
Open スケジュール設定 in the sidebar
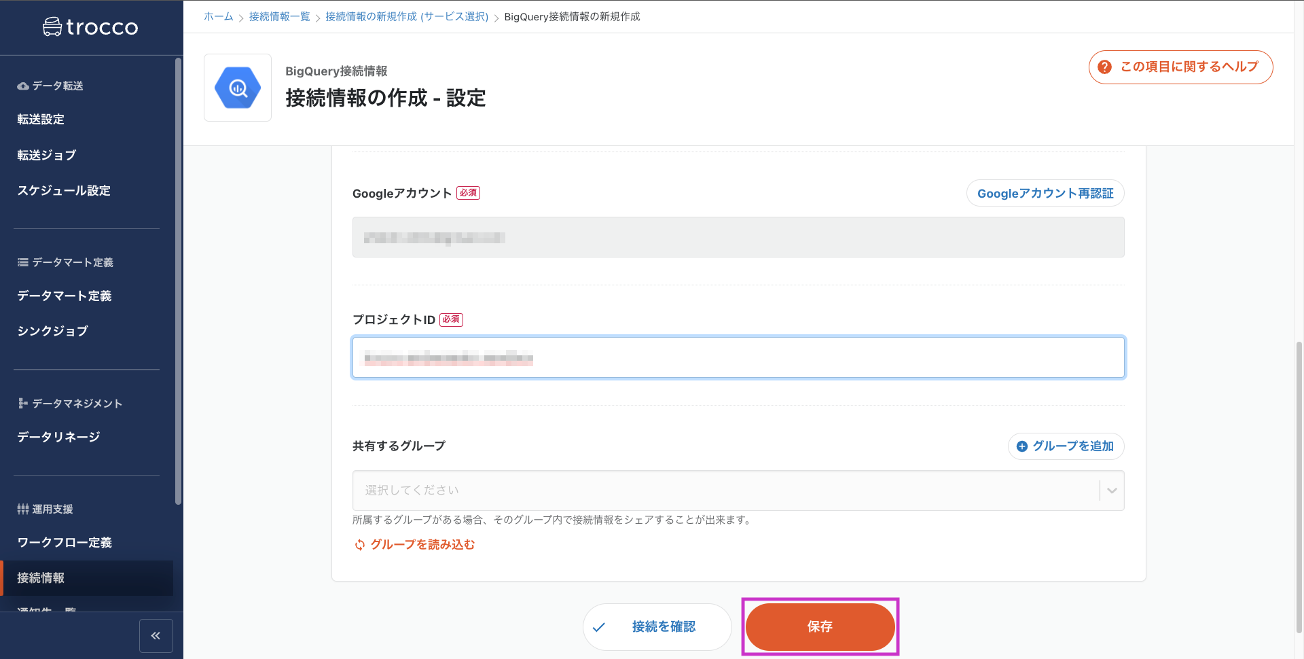pyautogui.click(x=64, y=191)
